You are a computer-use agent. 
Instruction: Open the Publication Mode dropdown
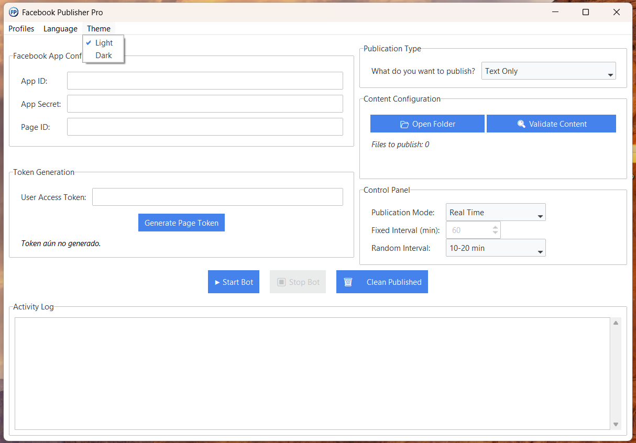click(x=496, y=213)
